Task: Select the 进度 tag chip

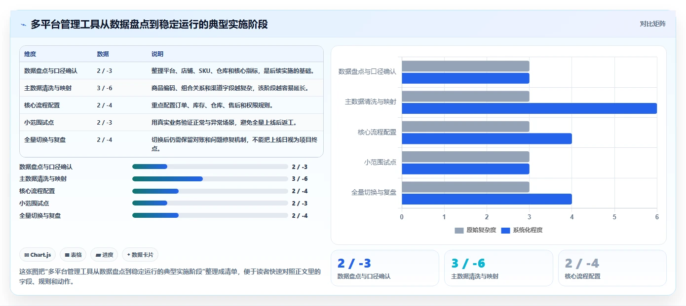Action: click(104, 255)
